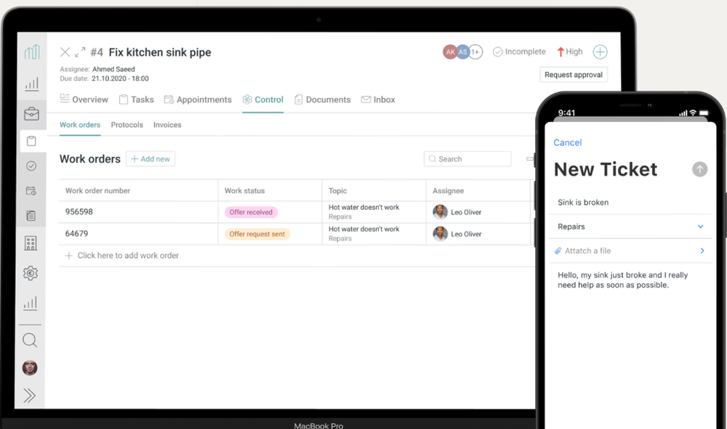Image resolution: width=727 pixels, height=429 pixels.
Task: Select the Control tab
Action: point(263,99)
